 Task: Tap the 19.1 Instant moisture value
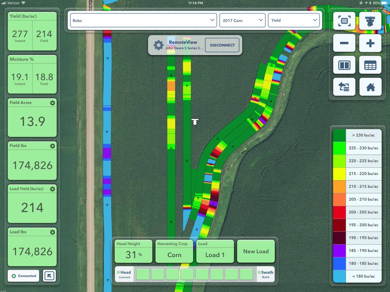[x=20, y=77]
